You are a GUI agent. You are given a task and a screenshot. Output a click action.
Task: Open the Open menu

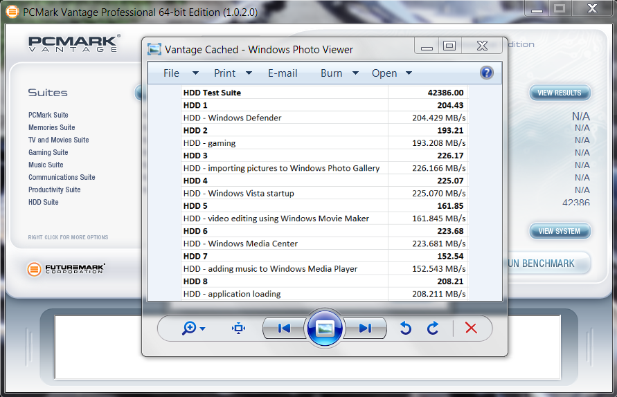point(384,73)
